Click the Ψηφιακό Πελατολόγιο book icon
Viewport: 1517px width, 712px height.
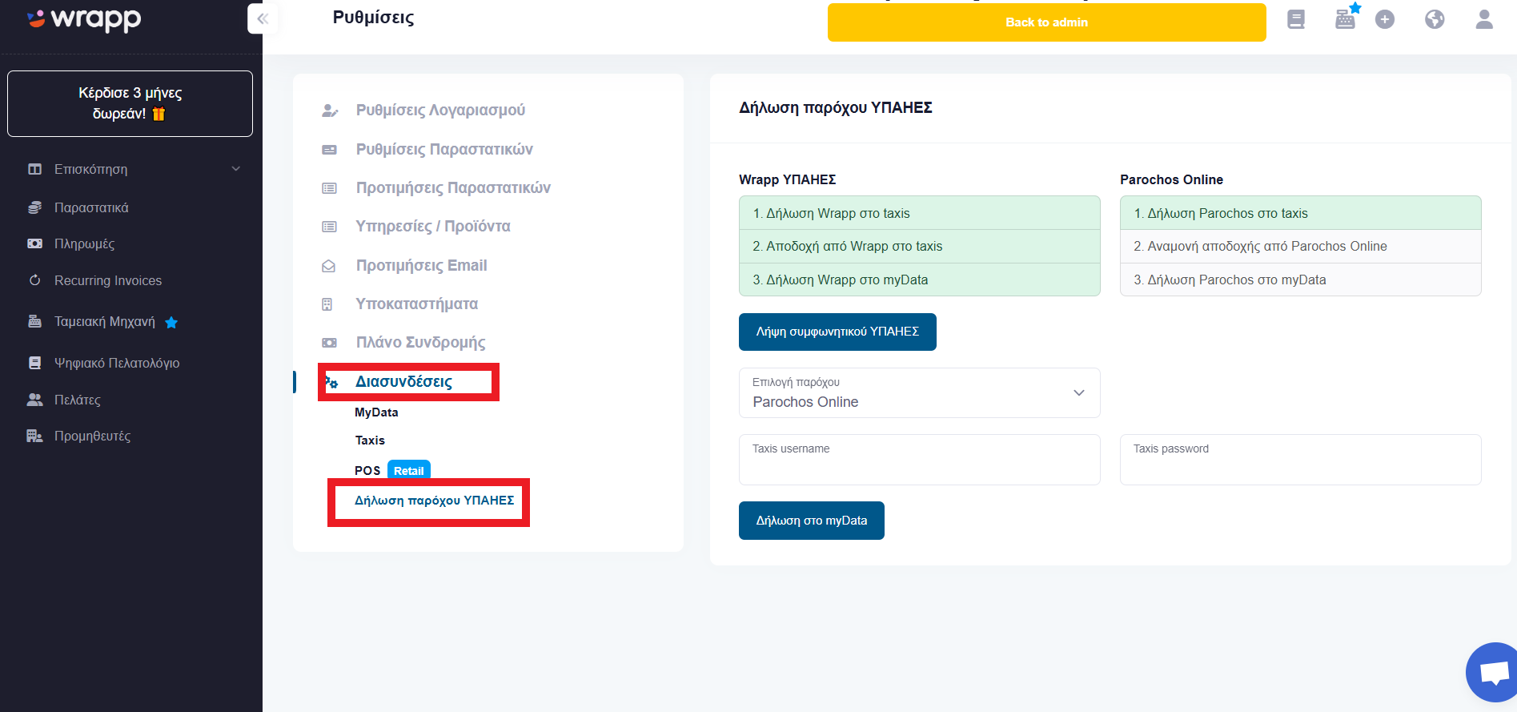[34, 363]
